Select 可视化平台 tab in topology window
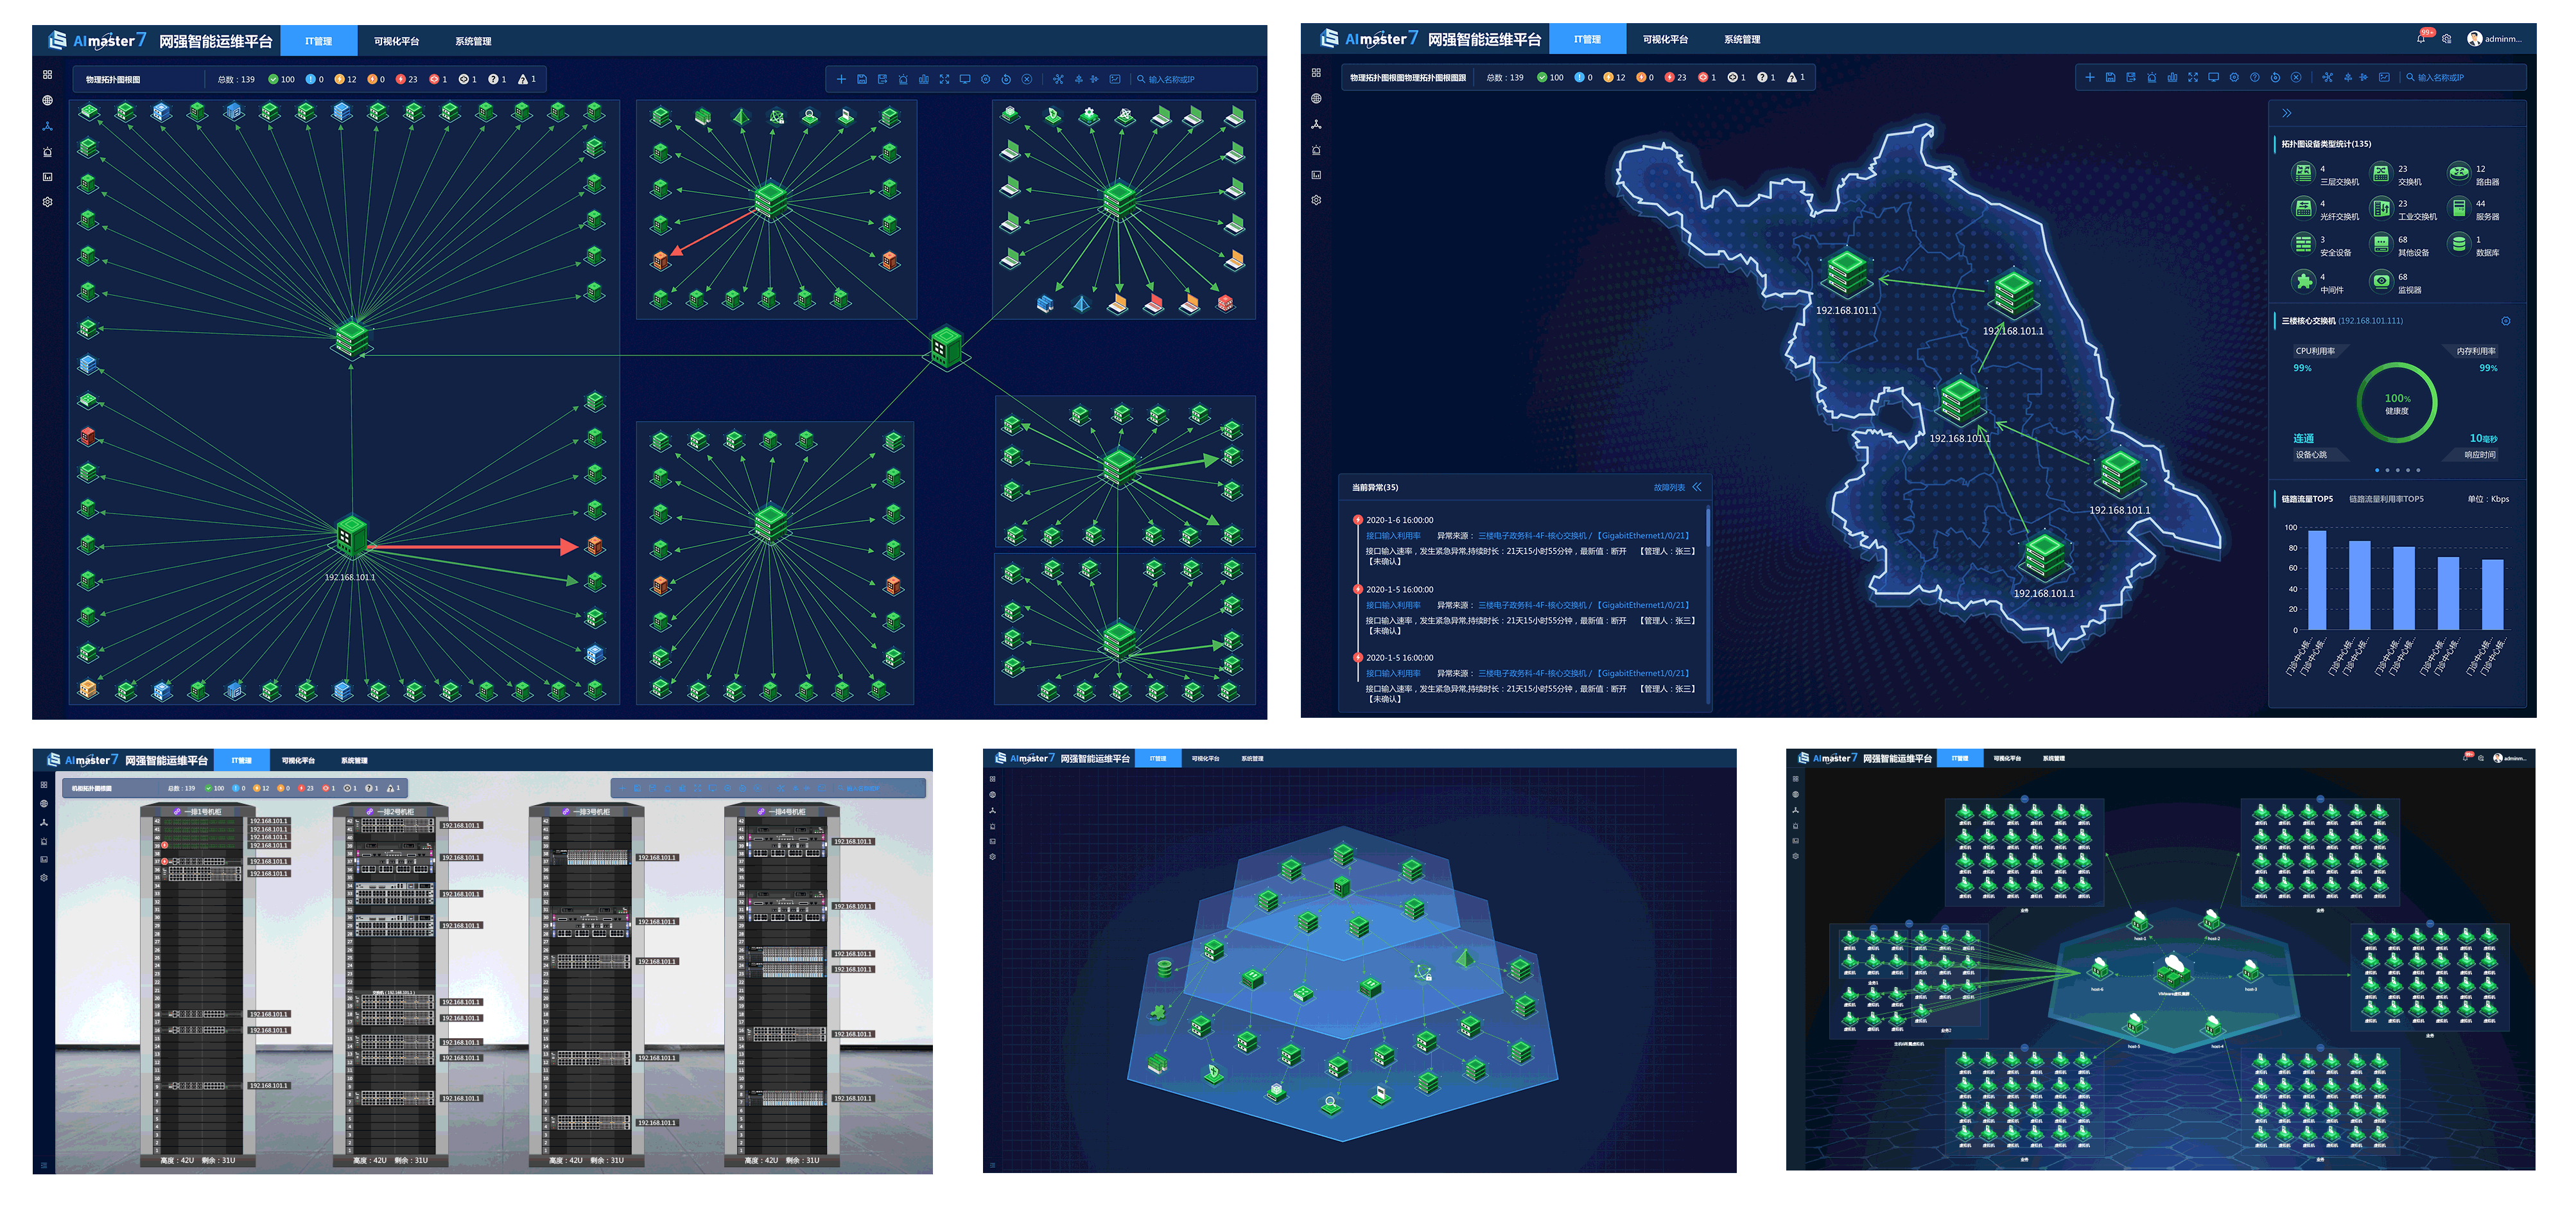The width and height of the screenshot is (2576, 1218). [397, 41]
